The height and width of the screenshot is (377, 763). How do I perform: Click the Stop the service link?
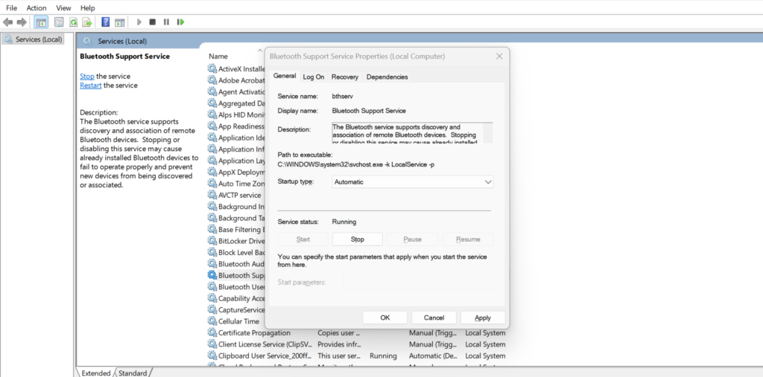pos(87,77)
